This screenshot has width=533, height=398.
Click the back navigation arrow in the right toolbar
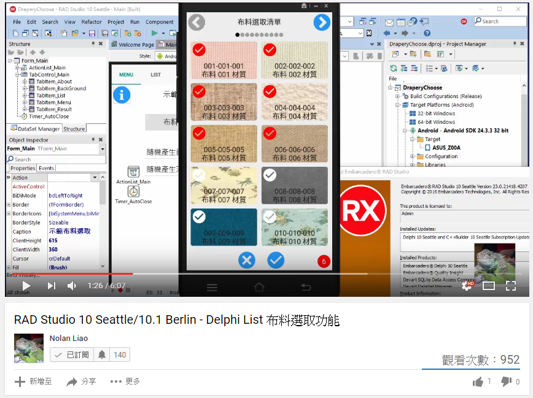386,33
